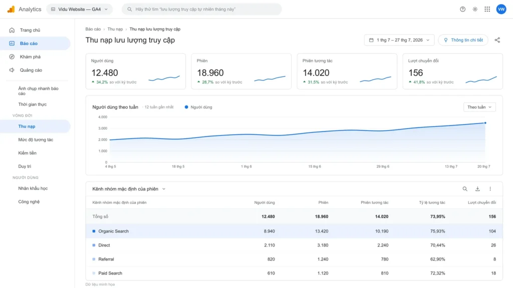Select the Lượt chuyển đổi metric card
The width and height of the screenshot is (513, 288).
point(452,71)
